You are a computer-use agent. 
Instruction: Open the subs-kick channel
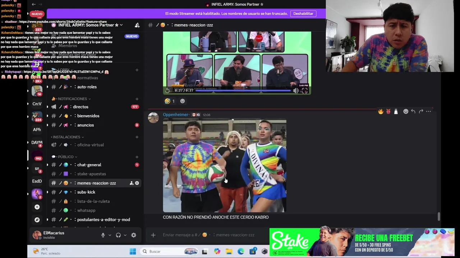tap(95, 192)
